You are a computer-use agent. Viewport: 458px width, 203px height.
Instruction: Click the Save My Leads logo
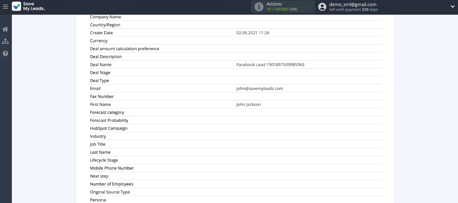click(x=28, y=6)
